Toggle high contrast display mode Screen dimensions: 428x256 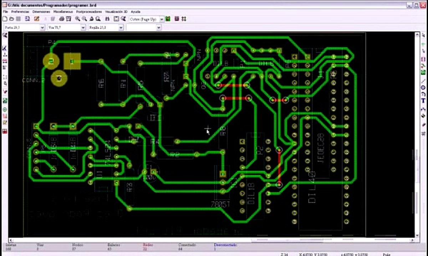pyautogui.click(x=5, y=122)
